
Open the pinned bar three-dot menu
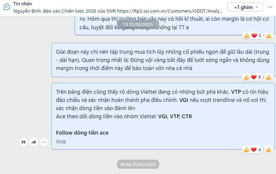pyautogui.click(x=270, y=7)
